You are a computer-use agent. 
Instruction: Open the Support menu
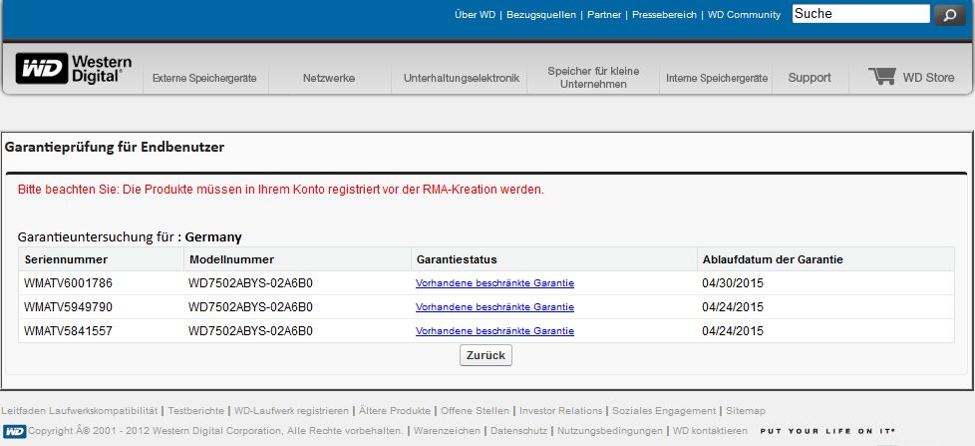point(809,78)
